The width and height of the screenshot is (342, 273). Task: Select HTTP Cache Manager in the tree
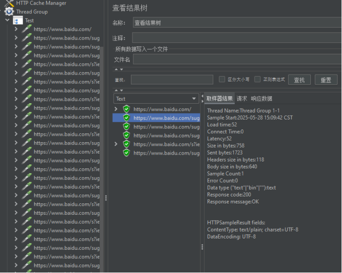pyautogui.click(x=41, y=3)
